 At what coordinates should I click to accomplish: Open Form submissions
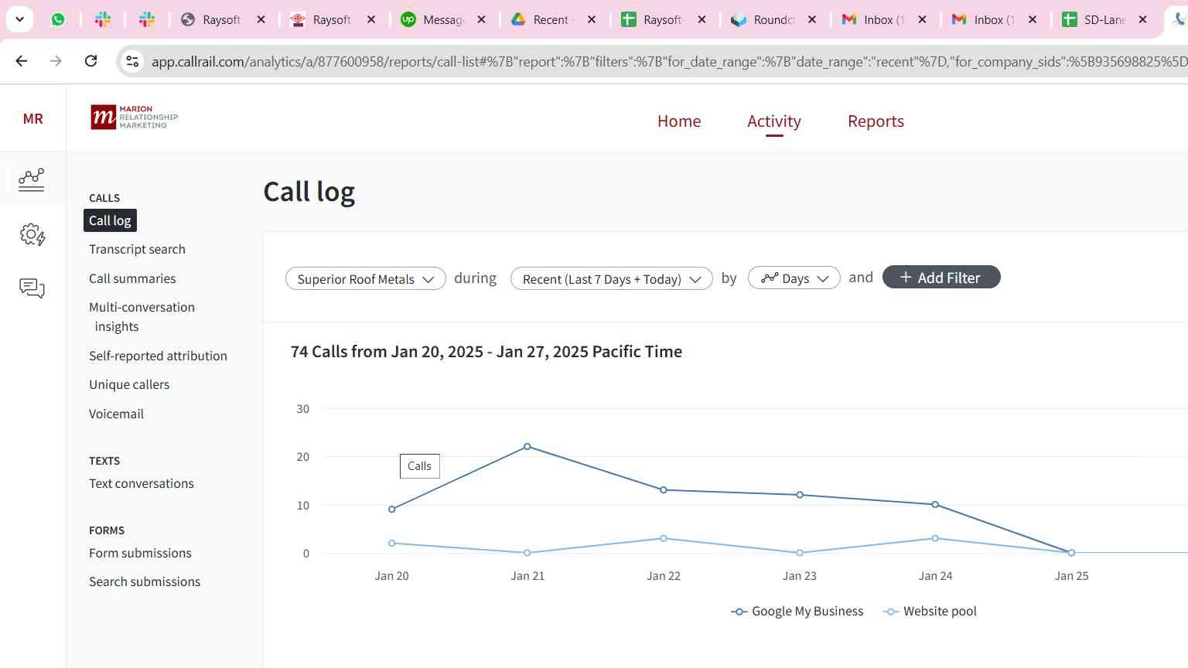click(140, 553)
